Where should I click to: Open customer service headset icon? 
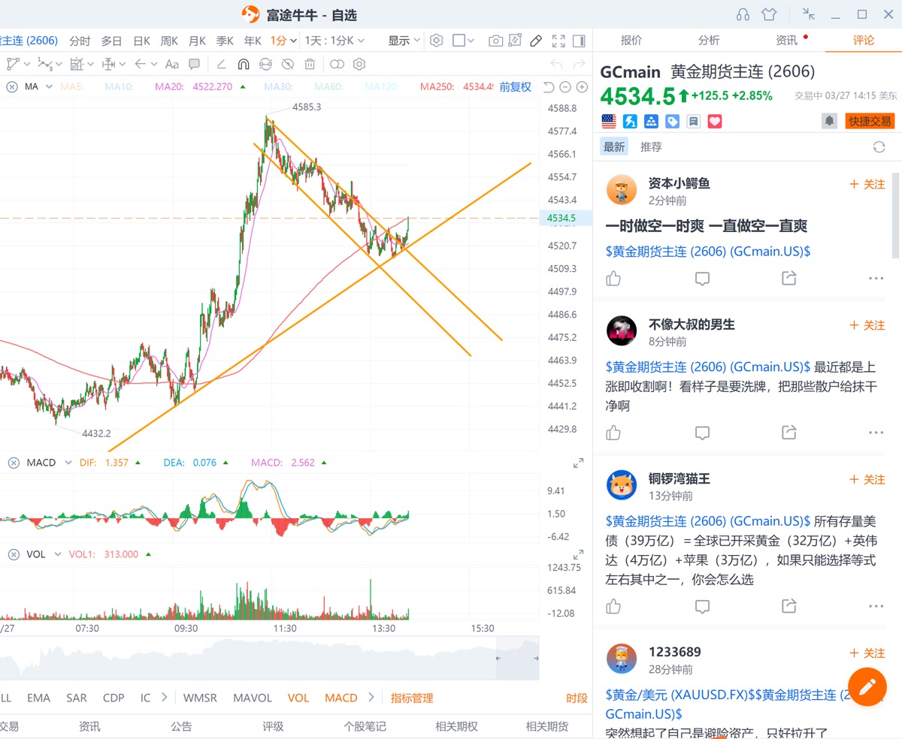(x=743, y=14)
